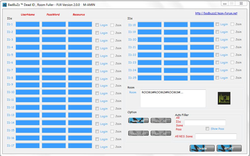Viewport: 250px width, 156px height.
Task: Focus the ID 1 Resource field
Action: click(x=80, y=24)
